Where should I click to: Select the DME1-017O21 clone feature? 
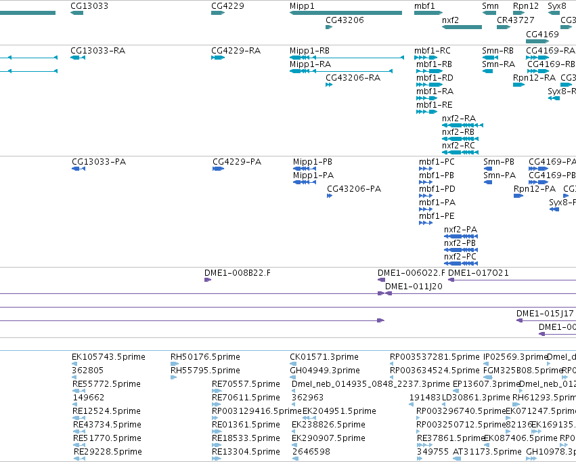pos(512,280)
